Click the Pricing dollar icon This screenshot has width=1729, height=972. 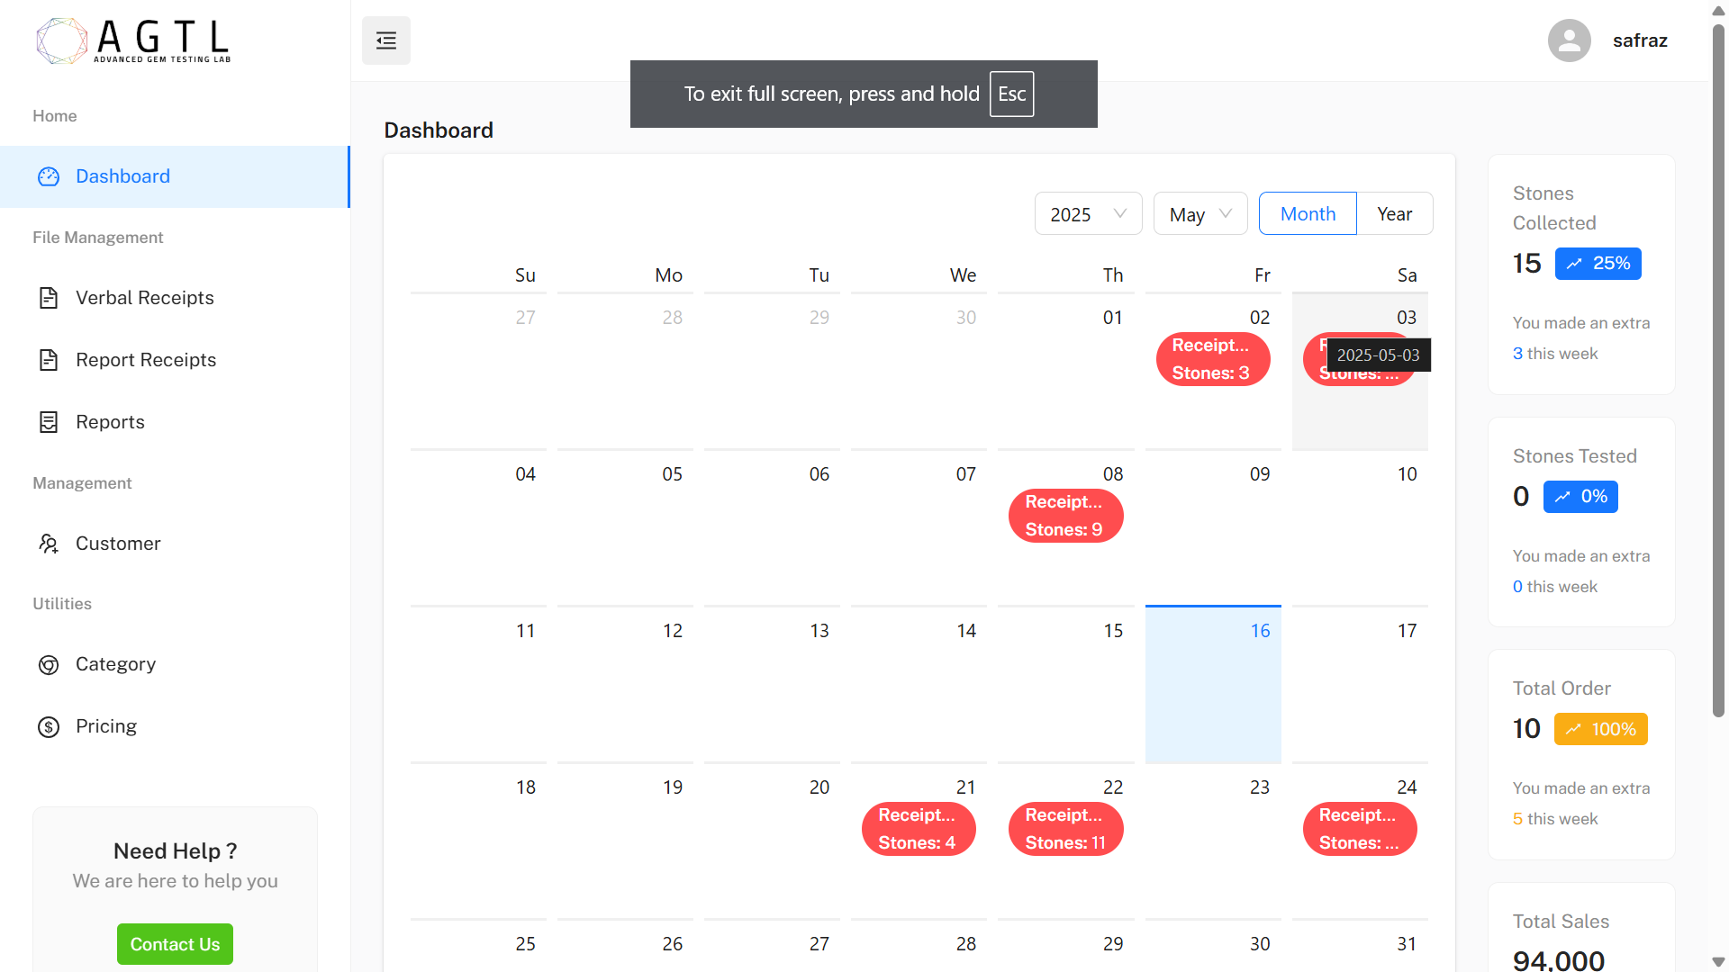[x=49, y=726]
